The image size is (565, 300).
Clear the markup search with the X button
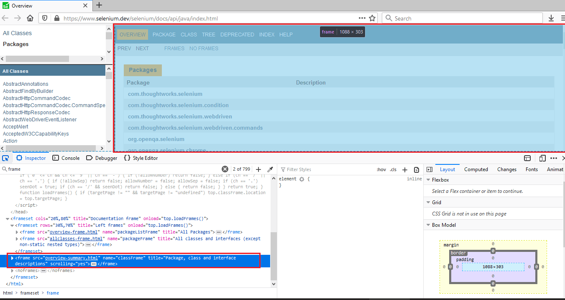pos(225,169)
